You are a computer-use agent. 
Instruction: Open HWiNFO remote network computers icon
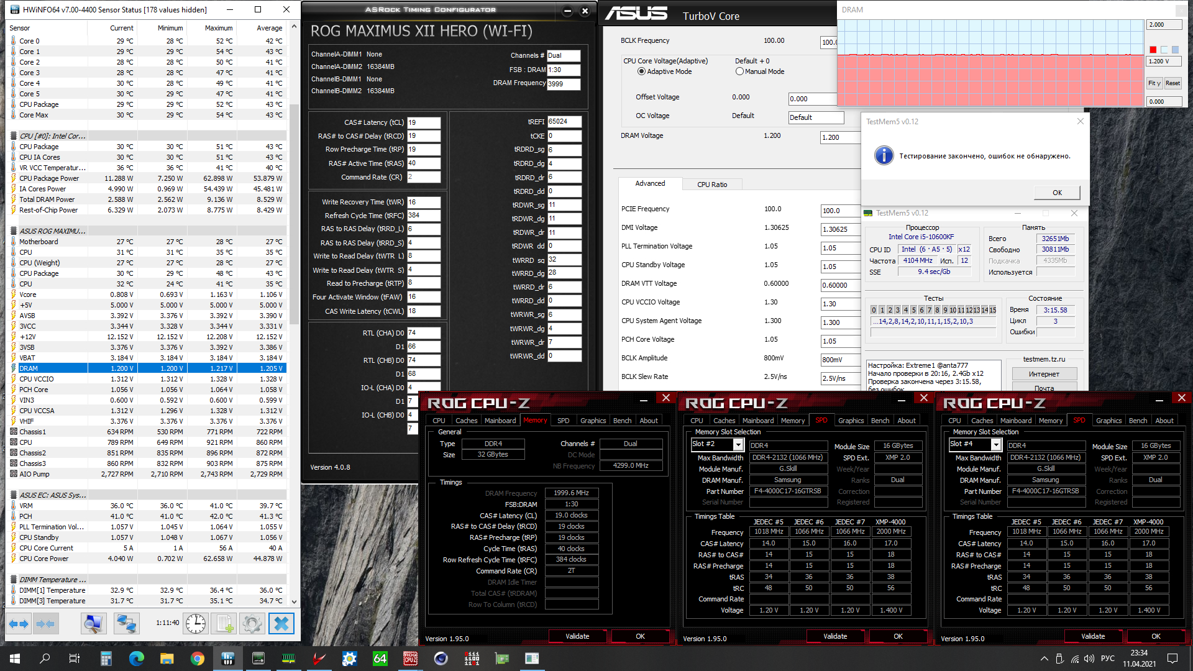(126, 623)
